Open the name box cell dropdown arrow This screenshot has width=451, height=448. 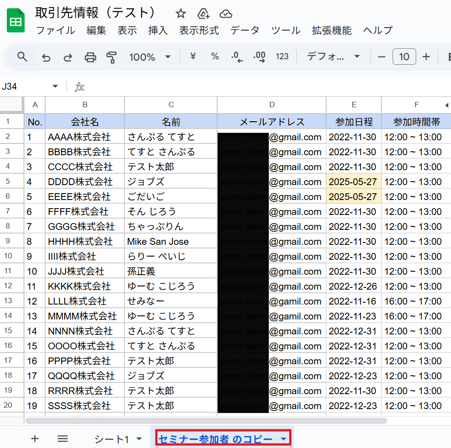tap(55, 86)
